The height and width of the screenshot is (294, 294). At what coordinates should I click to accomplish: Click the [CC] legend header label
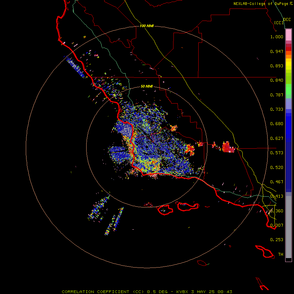coord(279,23)
